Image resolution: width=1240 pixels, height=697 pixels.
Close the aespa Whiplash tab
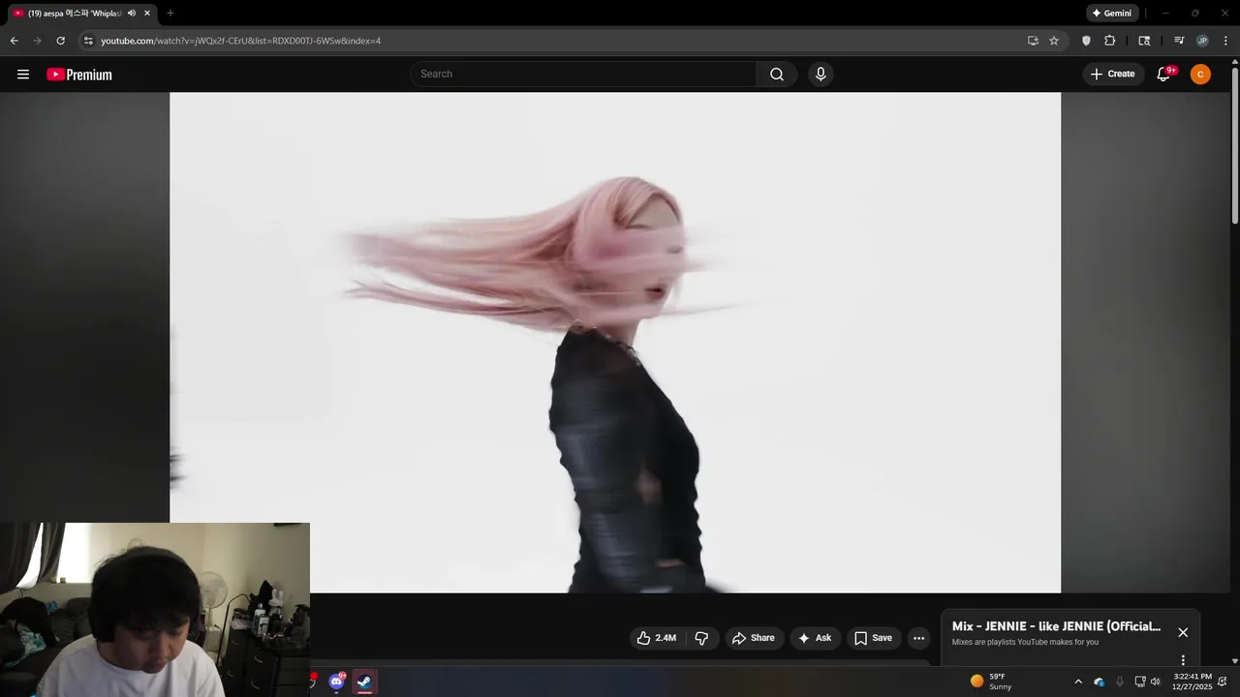(147, 14)
